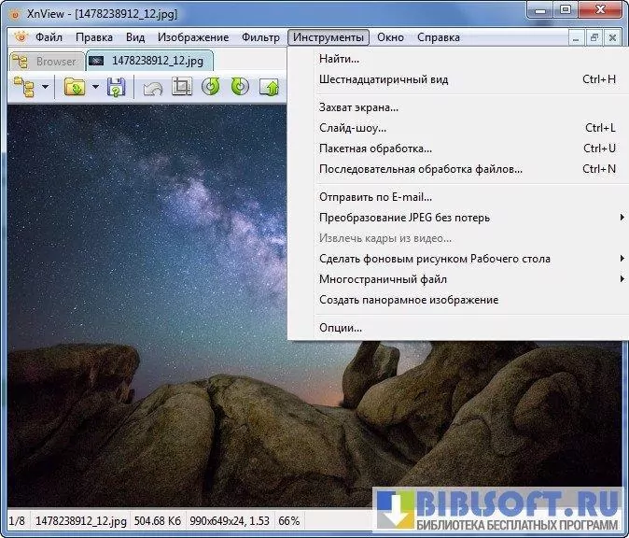The height and width of the screenshot is (538, 629).
Task: Click the Undo arrow toolbar icon
Action: [151, 88]
